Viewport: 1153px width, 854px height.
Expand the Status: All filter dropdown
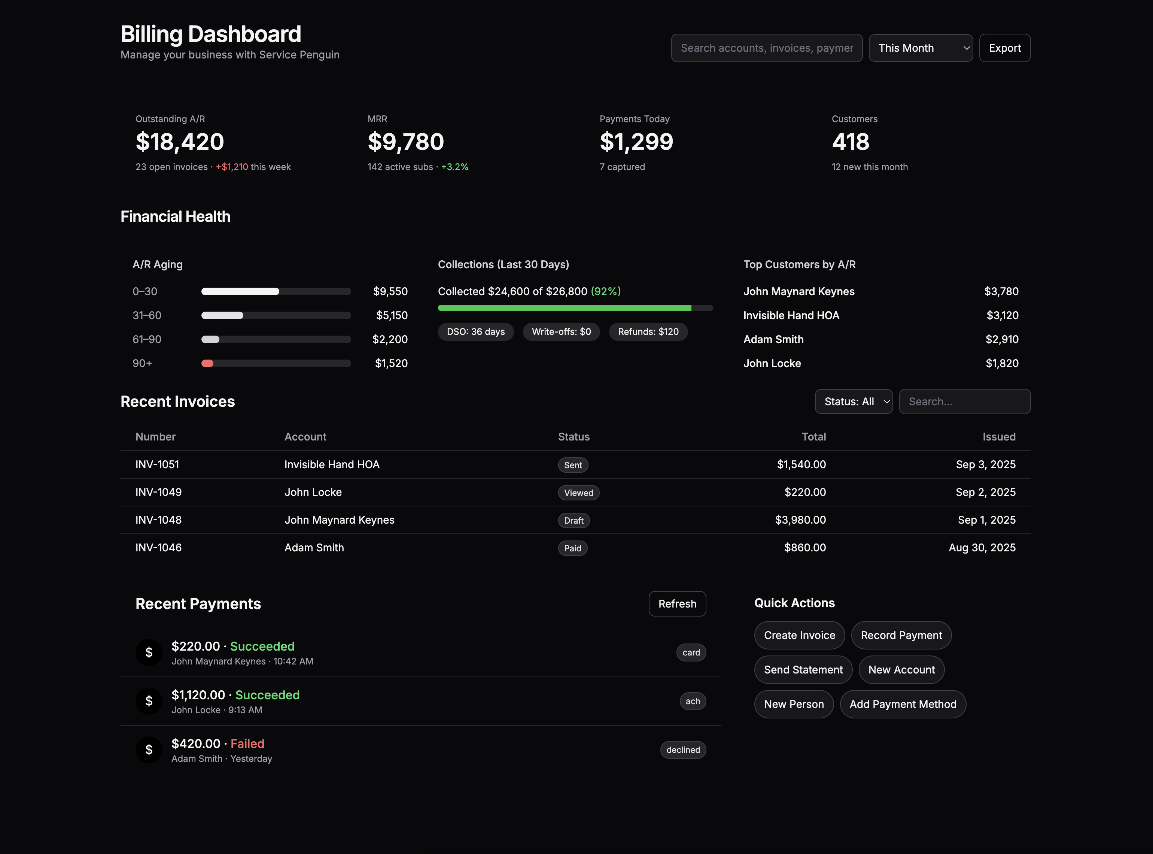(x=854, y=402)
